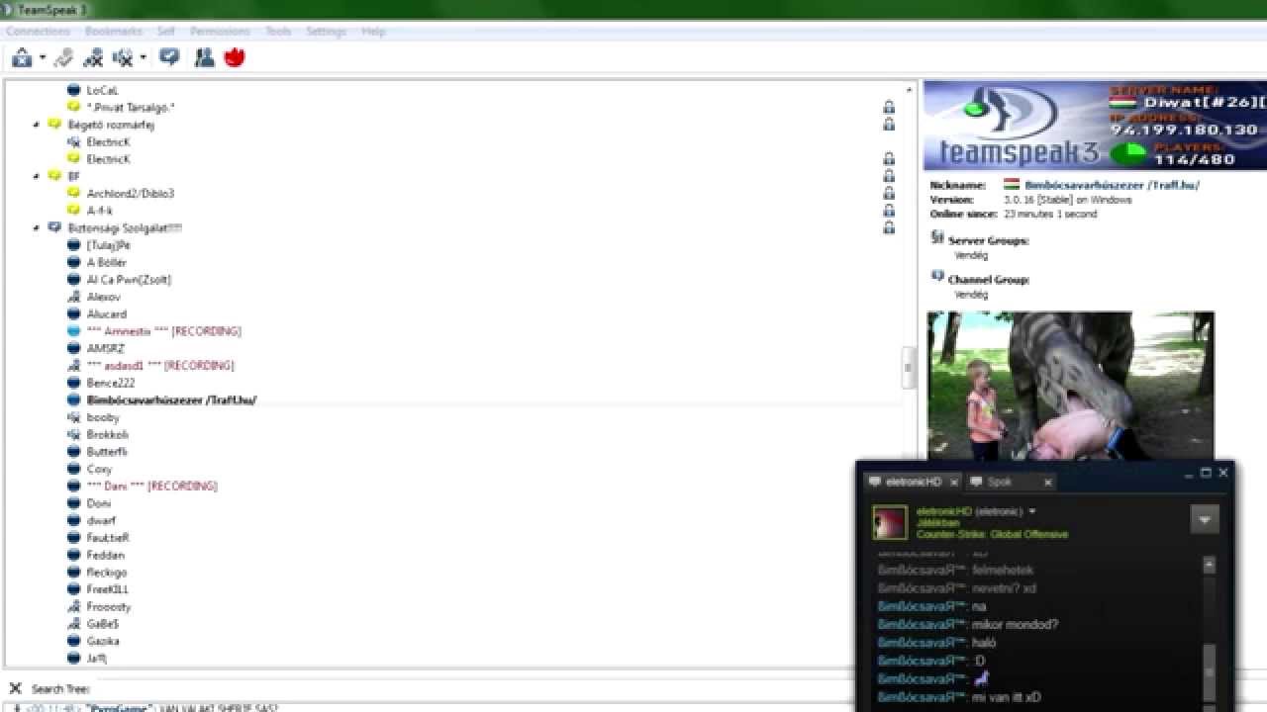This screenshot has width=1267, height=712.
Task: Open the Steam chat options dropdown button
Action: pos(1205,519)
